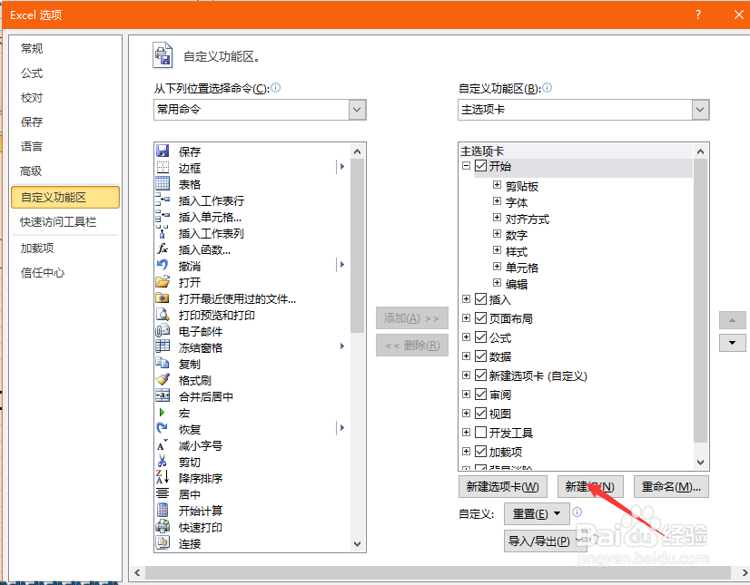The width and height of the screenshot is (750, 585).
Task: Click the horizontal scrollbar at dialog bottom
Action: coord(438,572)
